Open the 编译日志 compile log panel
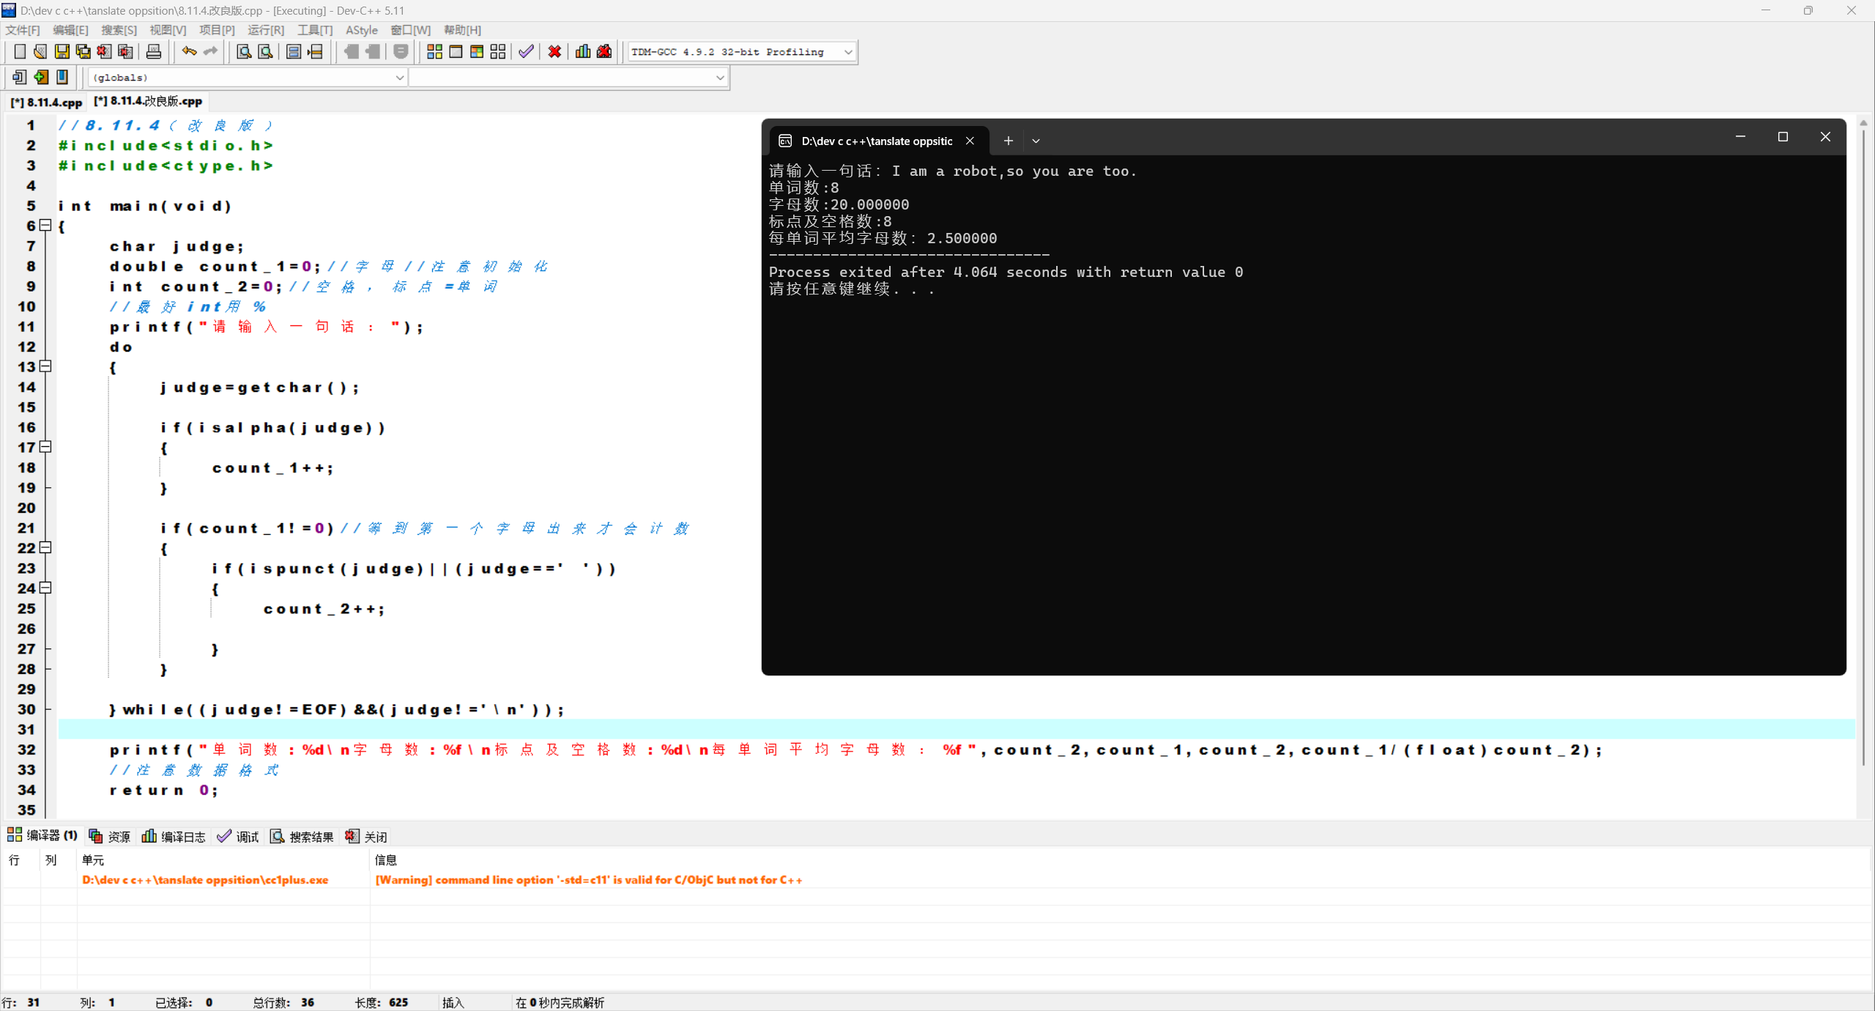This screenshot has width=1875, height=1011. [x=174, y=837]
